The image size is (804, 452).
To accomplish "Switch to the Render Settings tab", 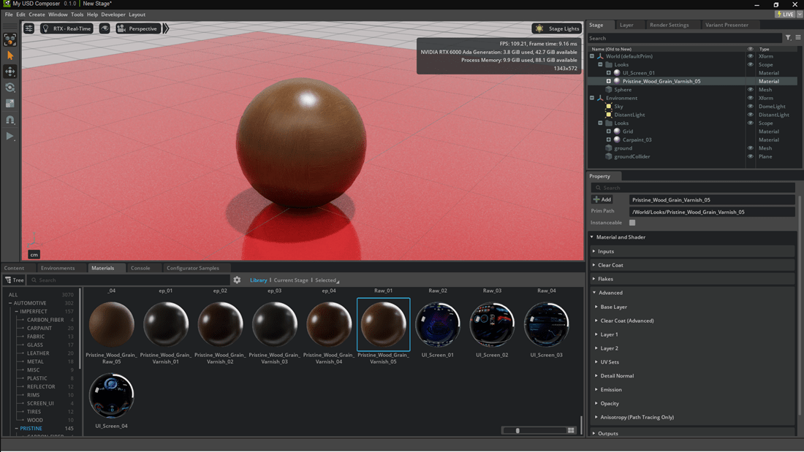I will [x=669, y=25].
